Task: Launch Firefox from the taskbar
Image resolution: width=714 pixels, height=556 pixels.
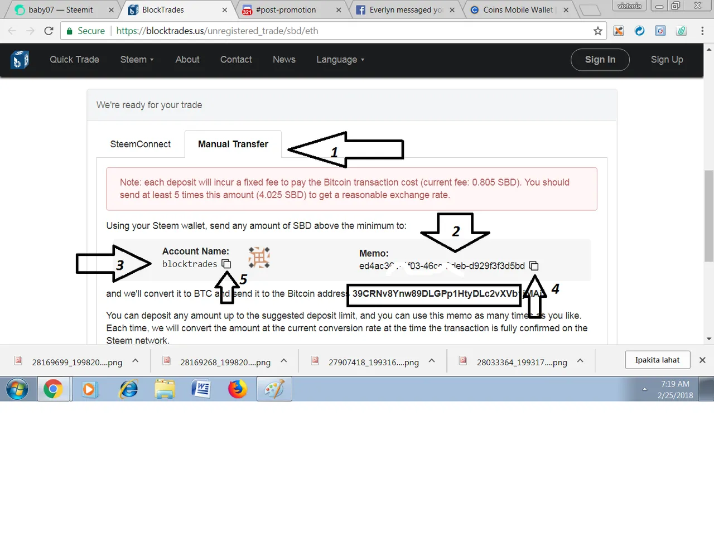Action: (238, 389)
